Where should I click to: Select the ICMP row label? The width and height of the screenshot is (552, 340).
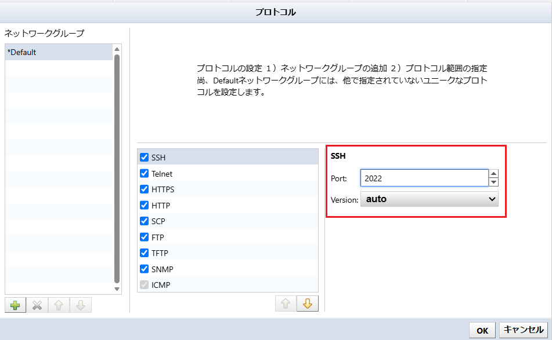161,286
